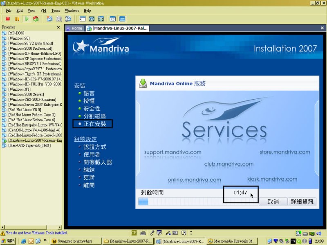Viewport: 327px width, 245px height.
Task: Open the Help menu
Action: [x=87, y=11]
